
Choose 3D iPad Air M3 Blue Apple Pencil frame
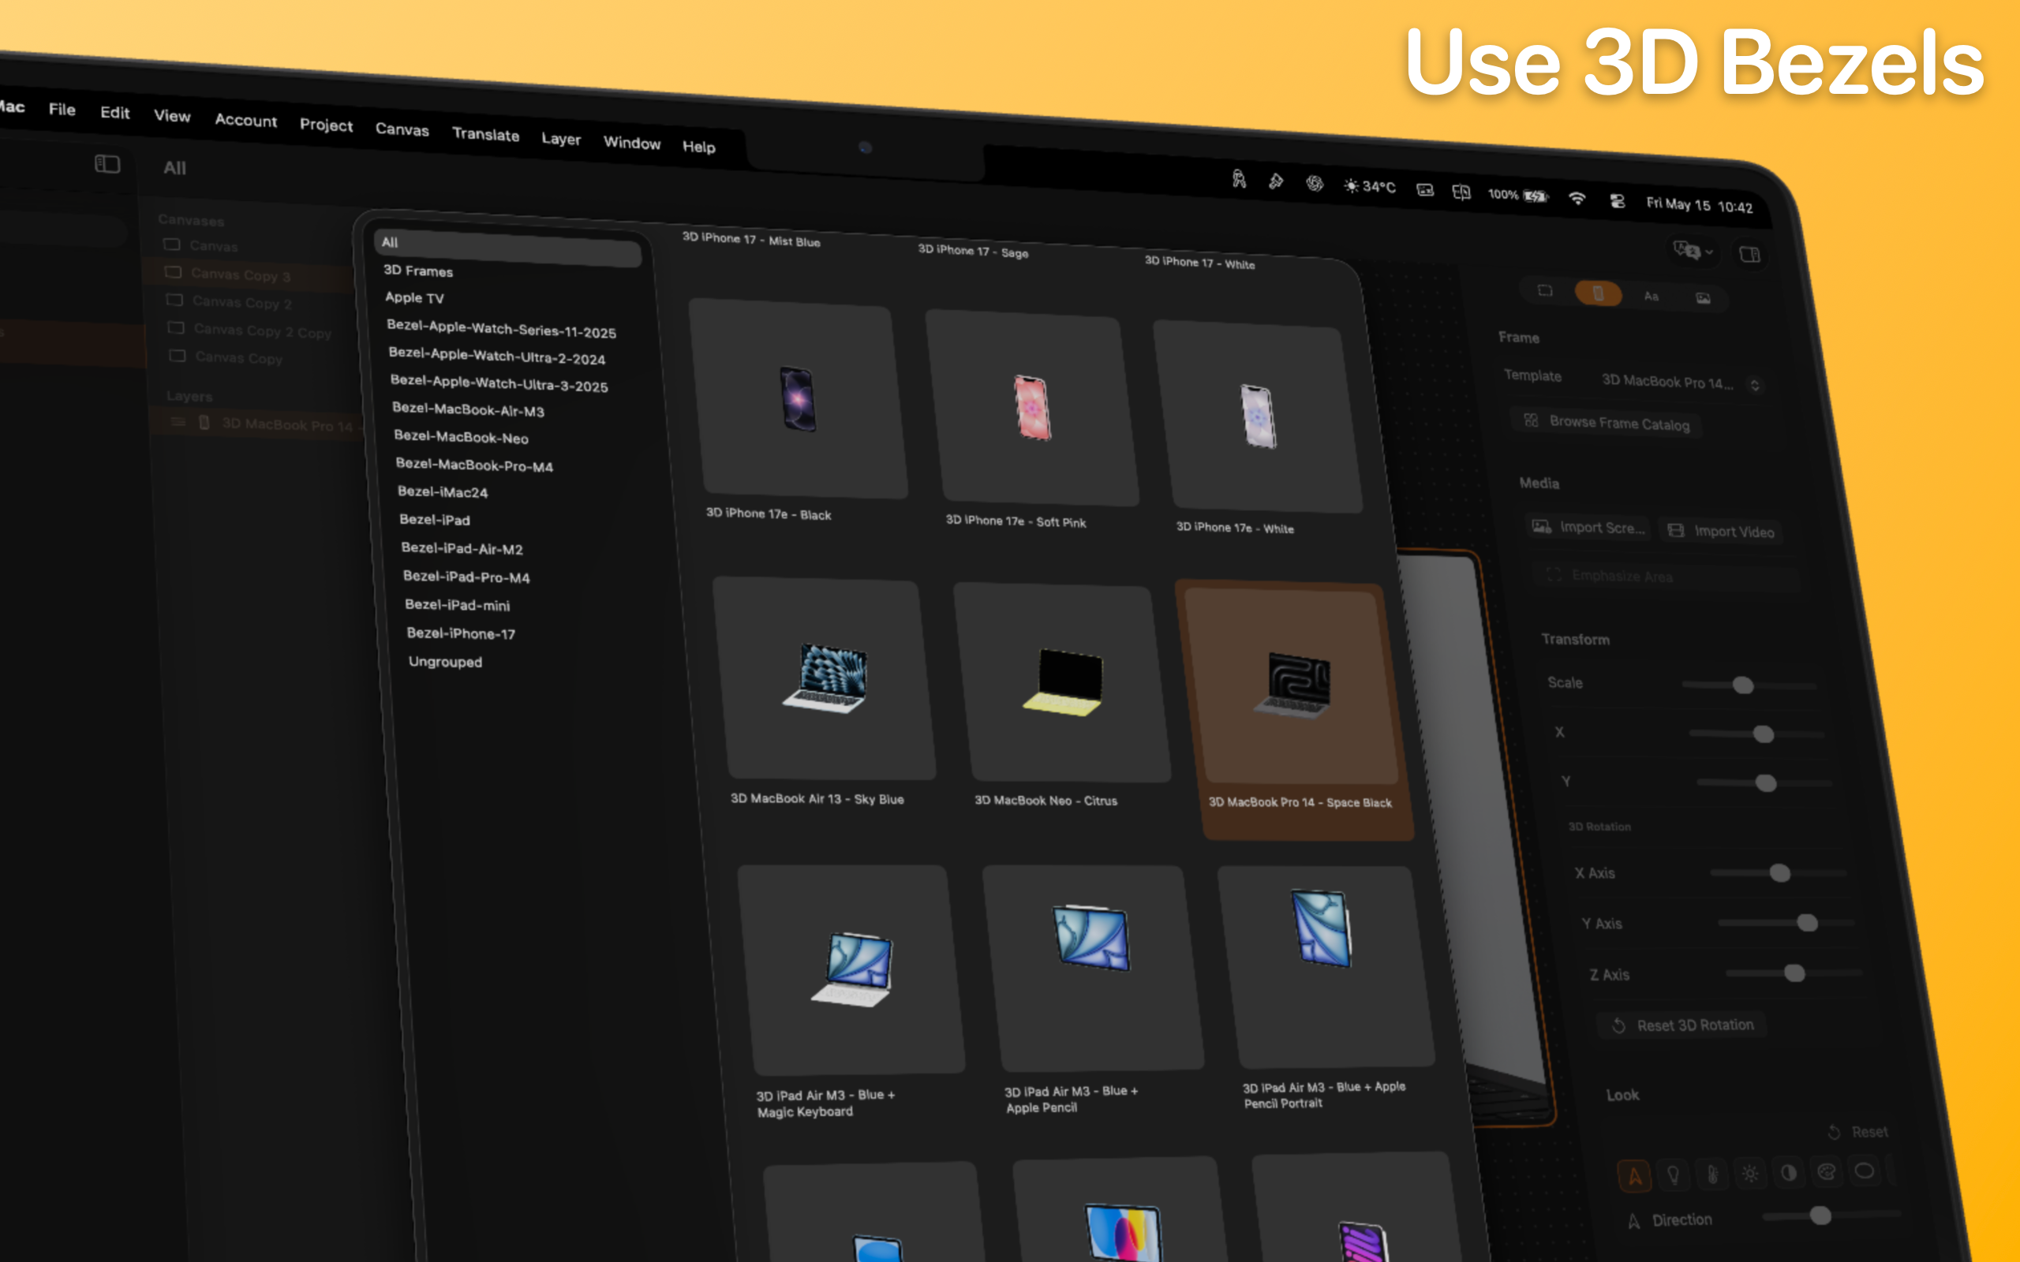pyautogui.click(x=1093, y=969)
